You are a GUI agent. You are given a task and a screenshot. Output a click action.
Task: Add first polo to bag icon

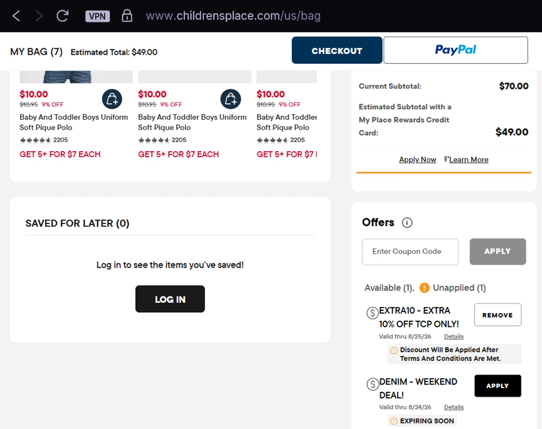pyautogui.click(x=112, y=99)
